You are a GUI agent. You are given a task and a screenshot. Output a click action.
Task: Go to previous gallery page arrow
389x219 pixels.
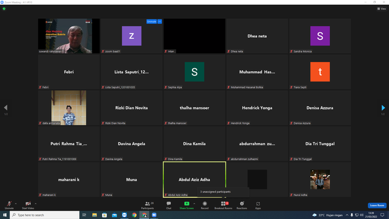[5, 108]
